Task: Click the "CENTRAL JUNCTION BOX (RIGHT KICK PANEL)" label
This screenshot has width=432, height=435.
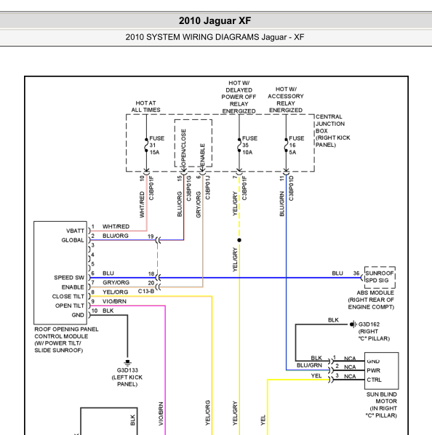Action: (333, 131)
